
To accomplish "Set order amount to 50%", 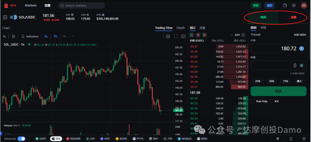I will tap(272, 81).
